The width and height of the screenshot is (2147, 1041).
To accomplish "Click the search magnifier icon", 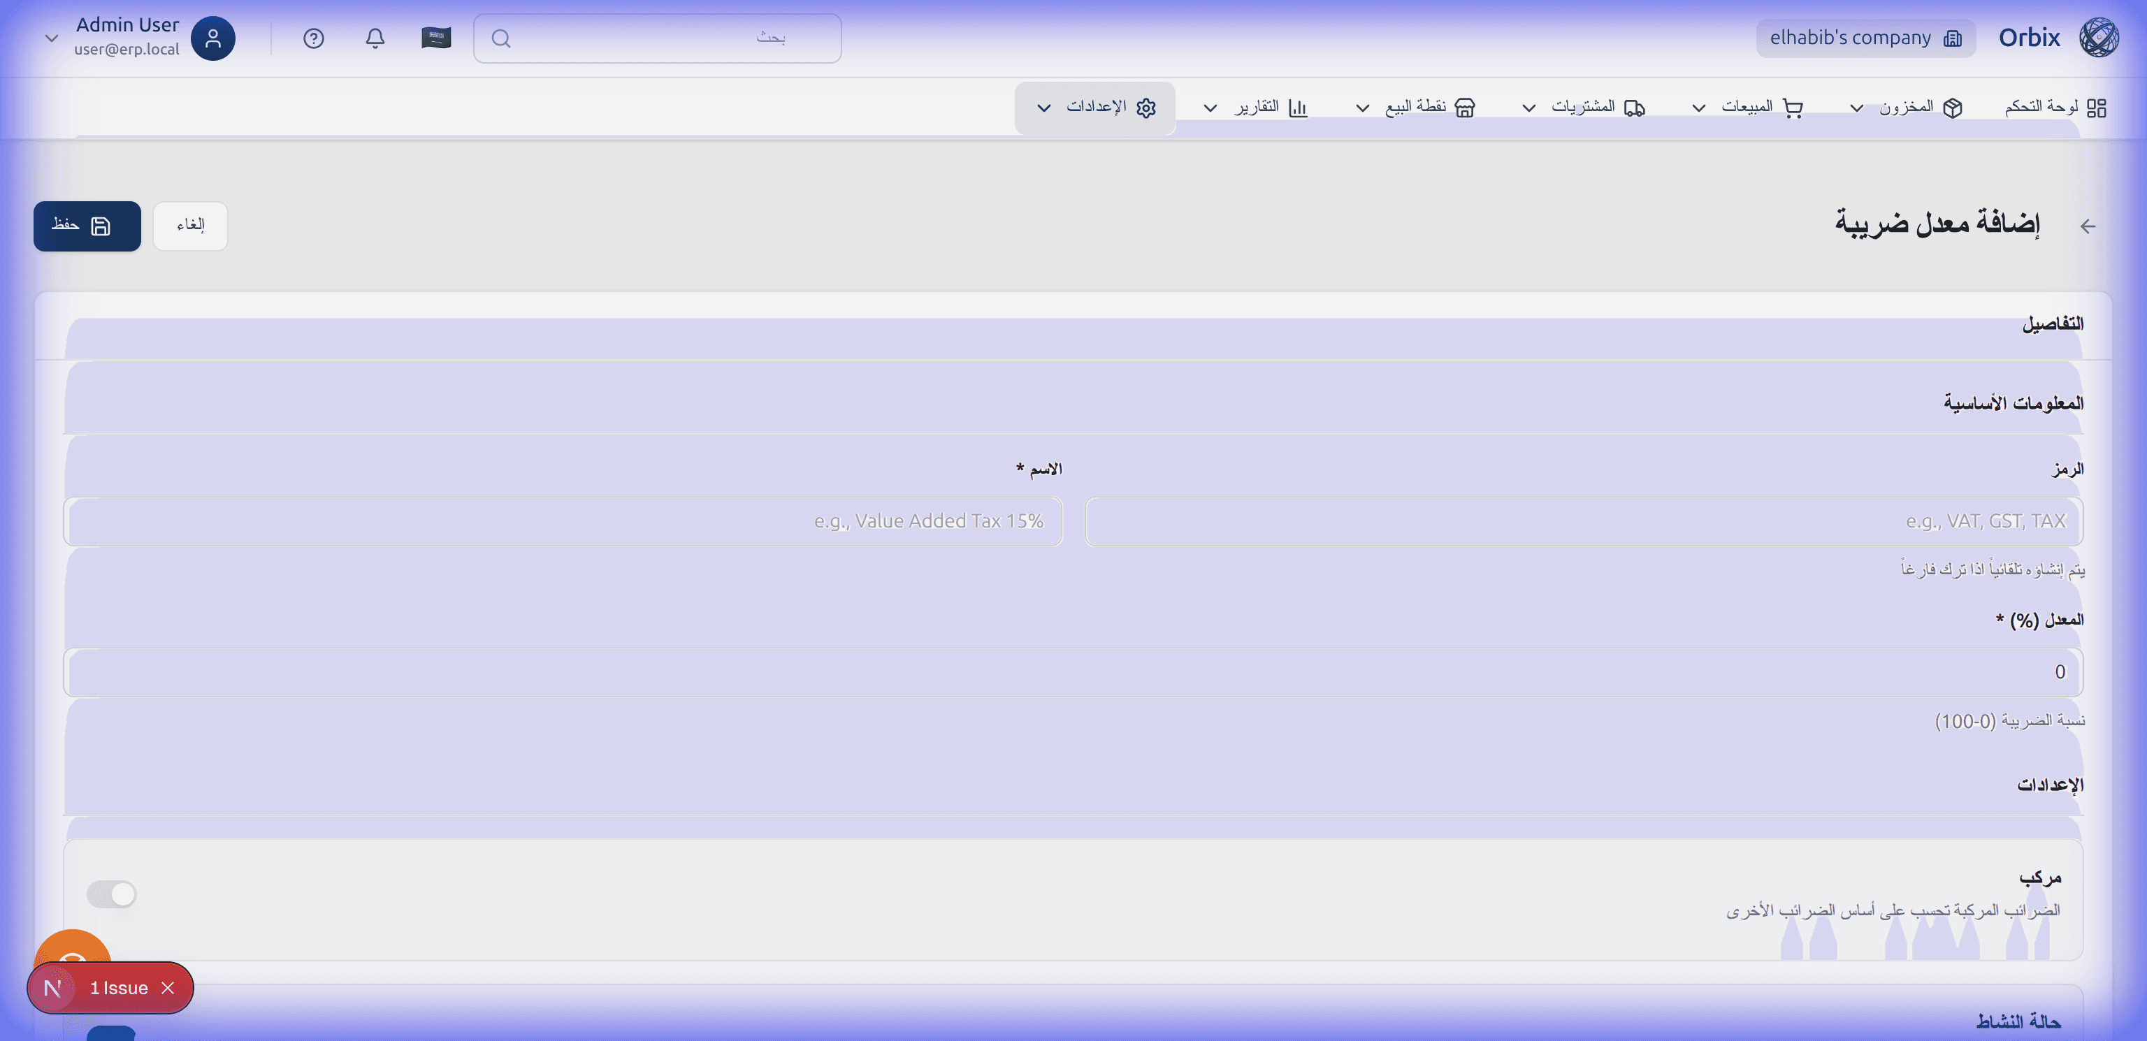I will point(501,38).
